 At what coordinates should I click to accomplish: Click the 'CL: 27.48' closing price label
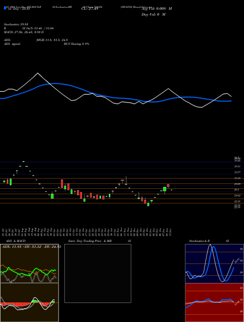pos(90,9)
